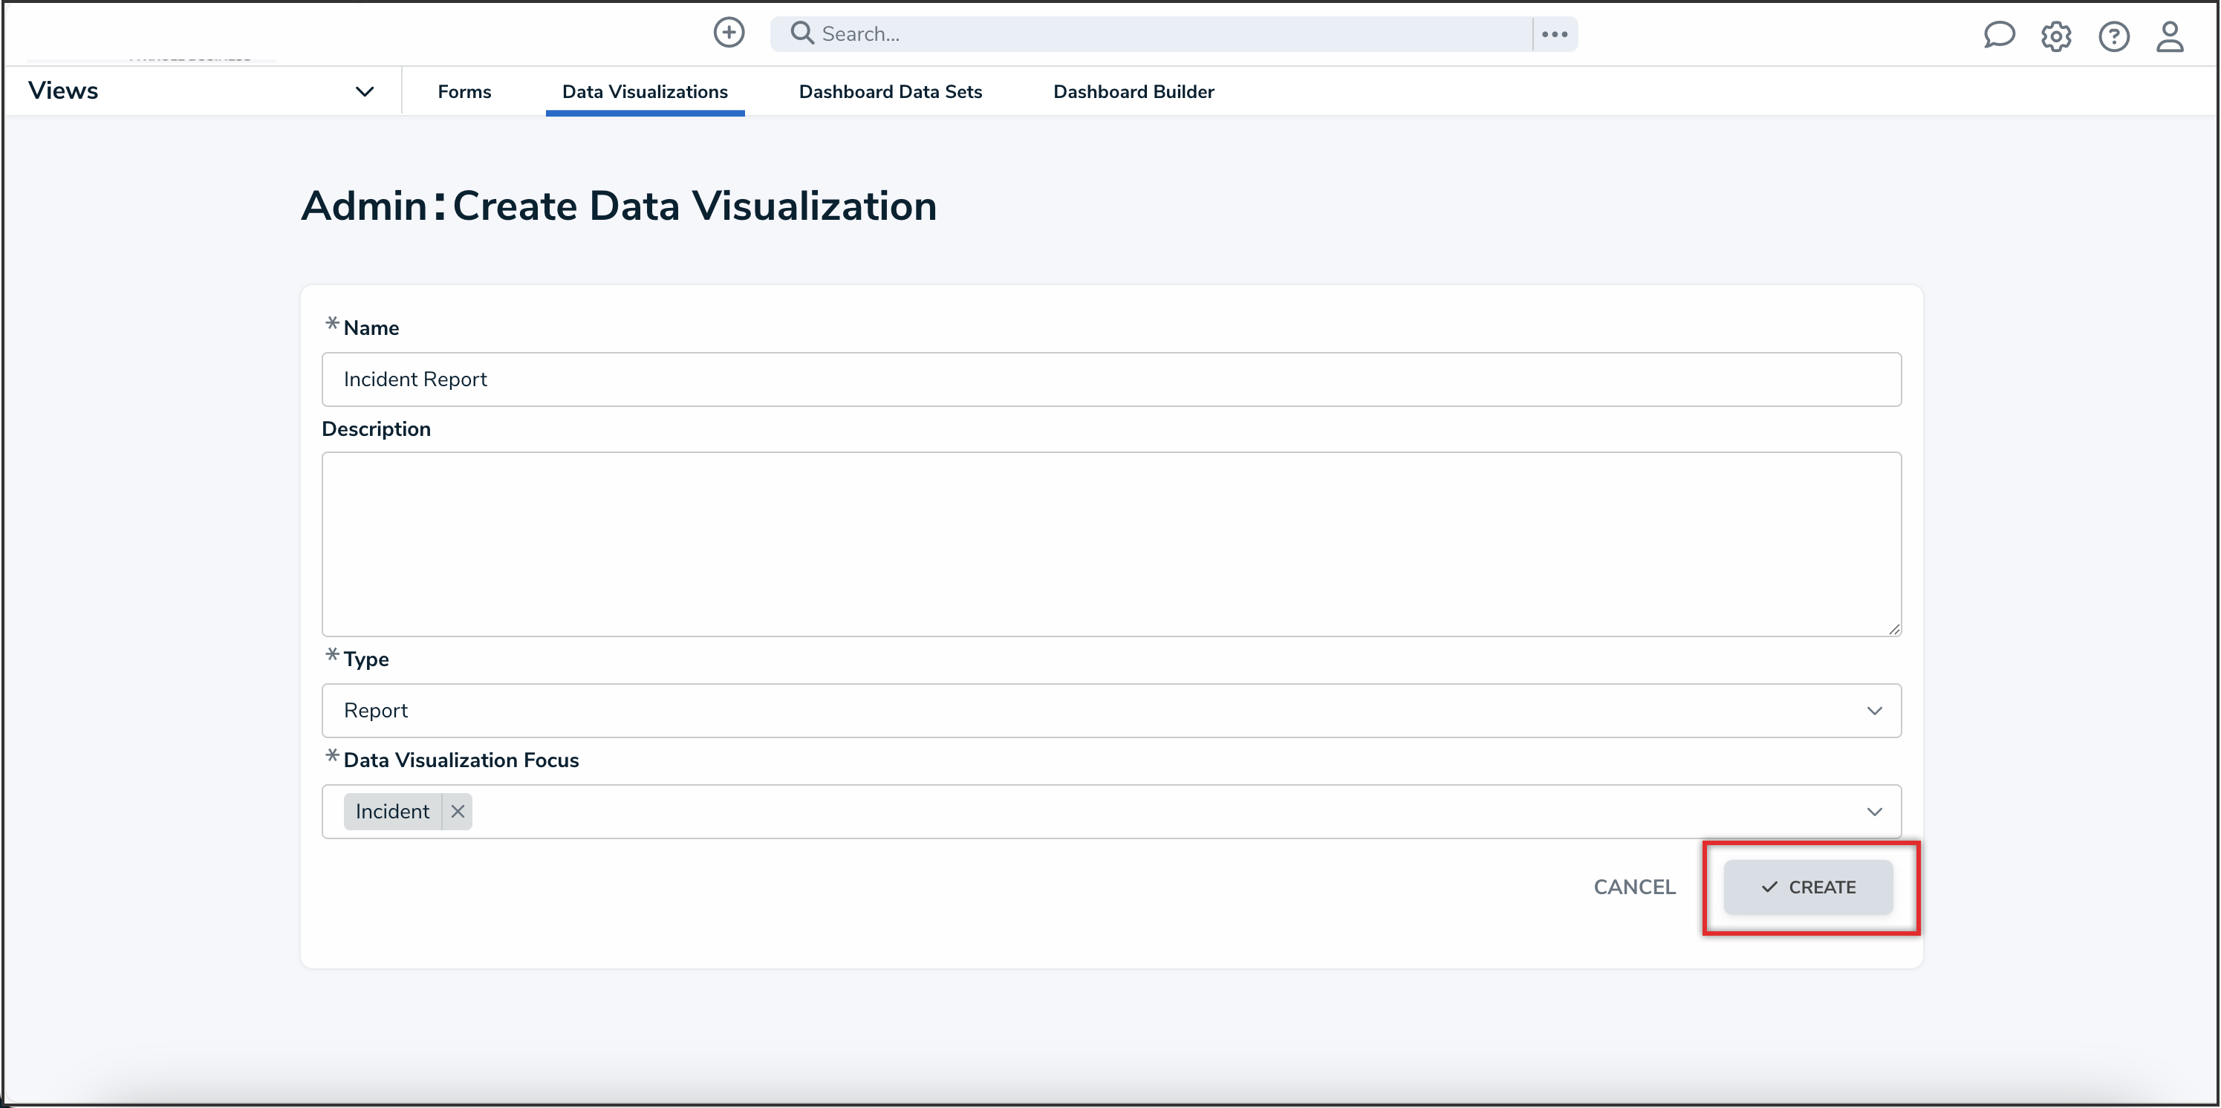Switch to the Forms tab

pyautogui.click(x=464, y=91)
